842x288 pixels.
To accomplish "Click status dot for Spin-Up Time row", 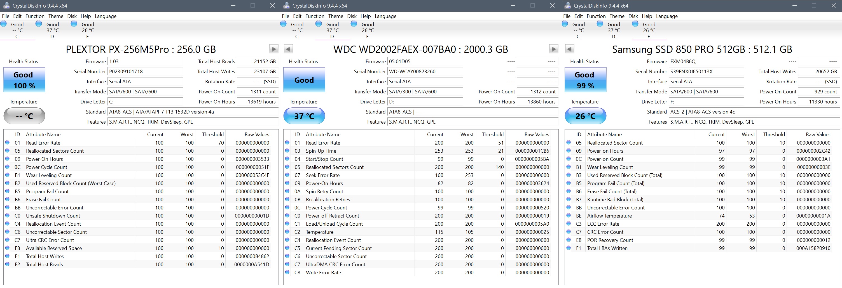I will click(x=287, y=151).
